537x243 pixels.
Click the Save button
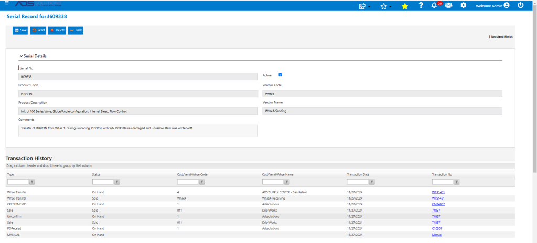click(20, 30)
